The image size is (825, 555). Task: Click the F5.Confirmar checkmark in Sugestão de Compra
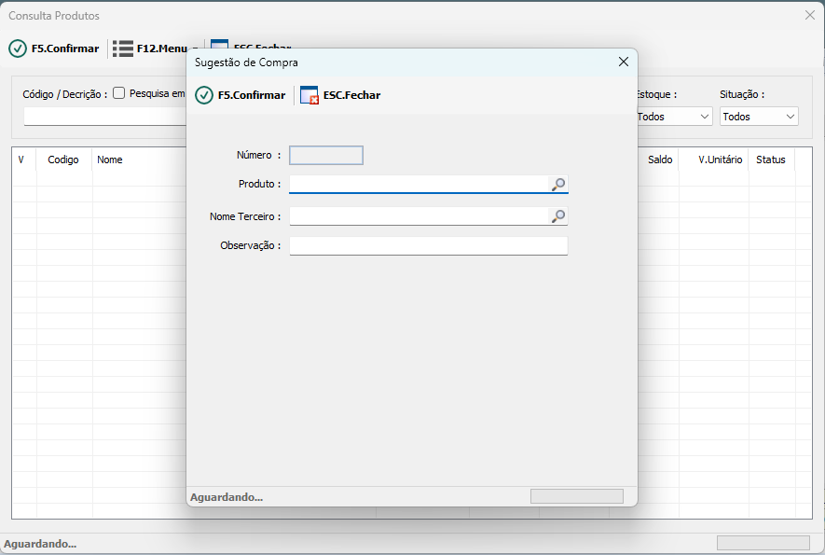pos(204,95)
